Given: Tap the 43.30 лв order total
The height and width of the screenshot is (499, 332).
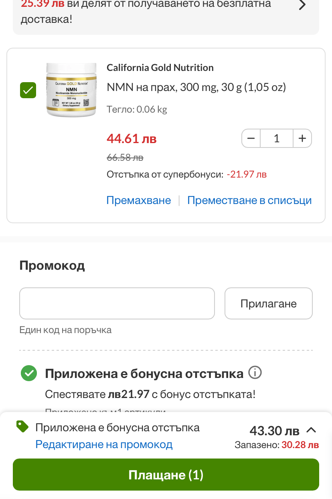Looking at the screenshot, I should coord(274,431).
